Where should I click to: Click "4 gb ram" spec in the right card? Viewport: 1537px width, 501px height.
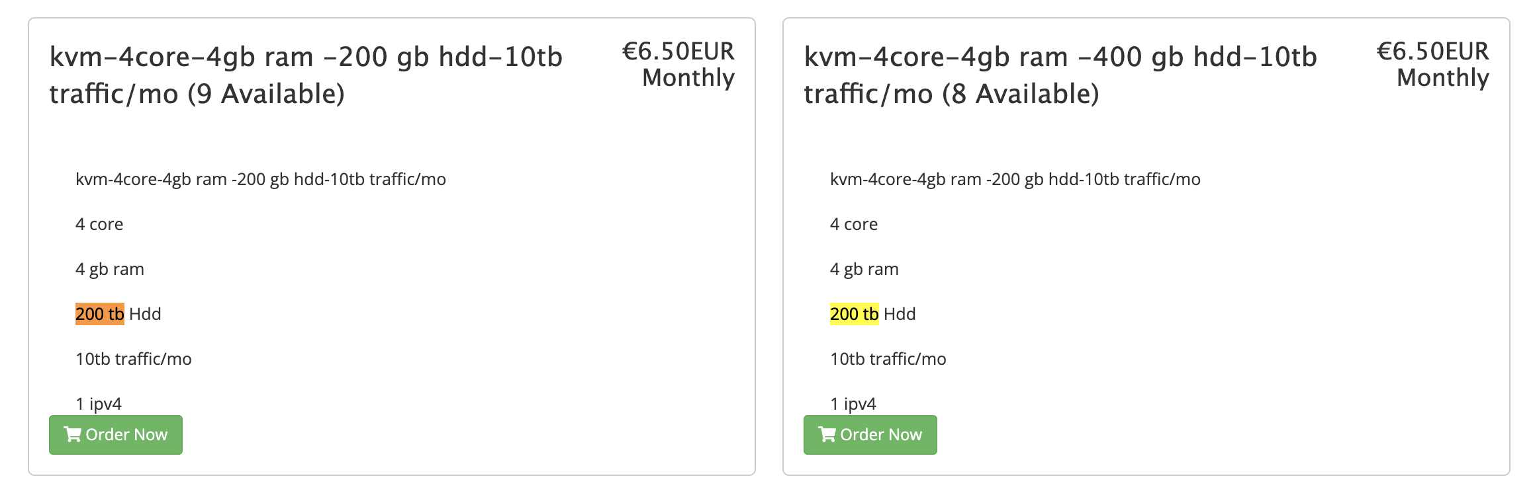864,269
